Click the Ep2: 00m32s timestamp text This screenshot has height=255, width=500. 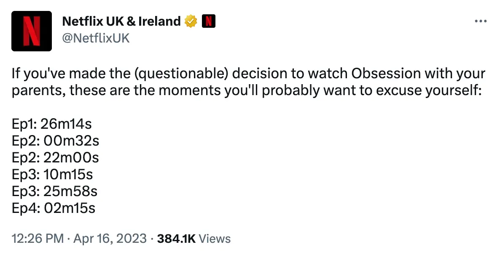pyautogui.click(x=55, y=141)
